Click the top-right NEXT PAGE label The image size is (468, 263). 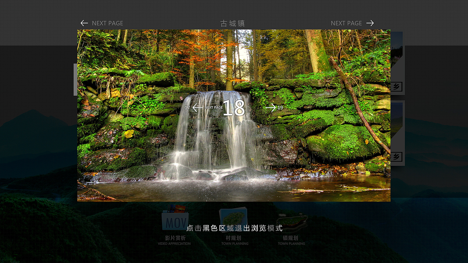[346, 23]
